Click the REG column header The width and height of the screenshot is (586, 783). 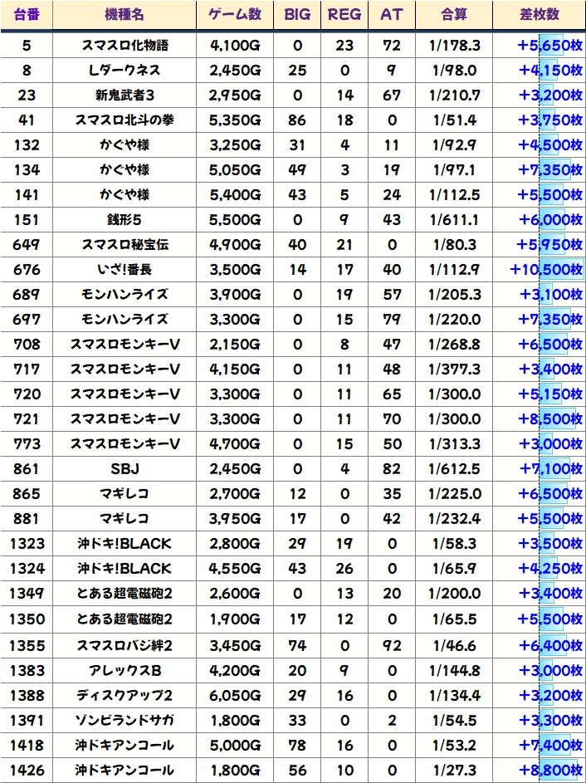point(344,15)
